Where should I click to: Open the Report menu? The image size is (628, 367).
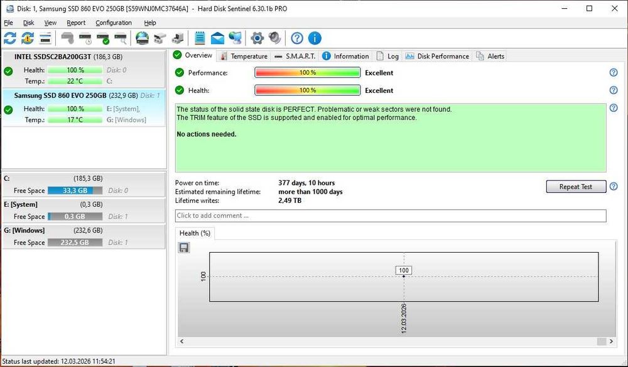pyautogui.click(x=76, y=23)
